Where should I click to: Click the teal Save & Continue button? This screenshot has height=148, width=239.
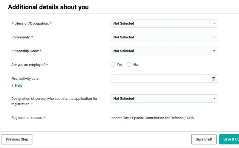click(x=229, y=139)
